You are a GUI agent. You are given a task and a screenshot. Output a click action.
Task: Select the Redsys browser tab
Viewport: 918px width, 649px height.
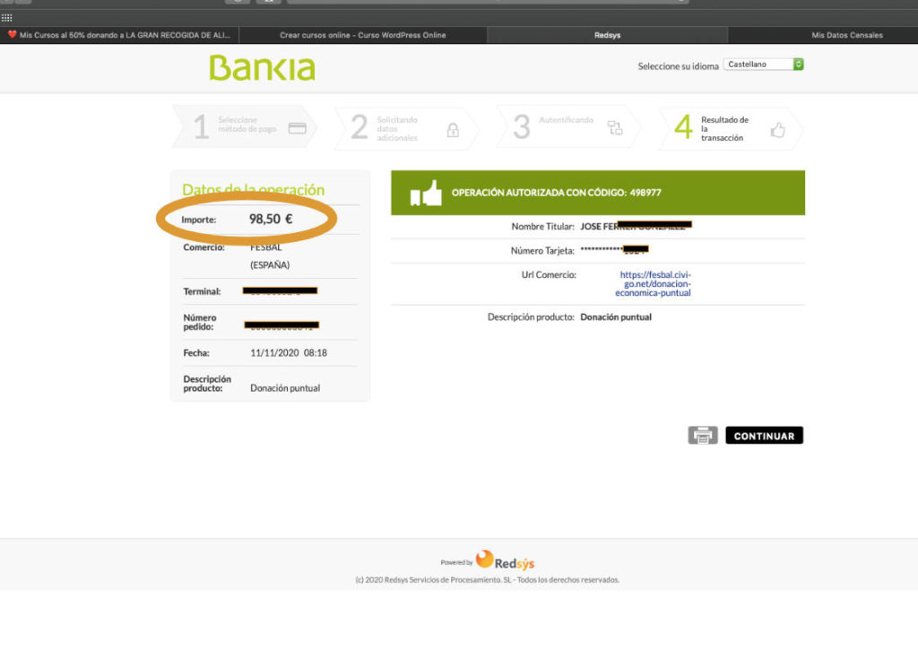pos(607,35)
